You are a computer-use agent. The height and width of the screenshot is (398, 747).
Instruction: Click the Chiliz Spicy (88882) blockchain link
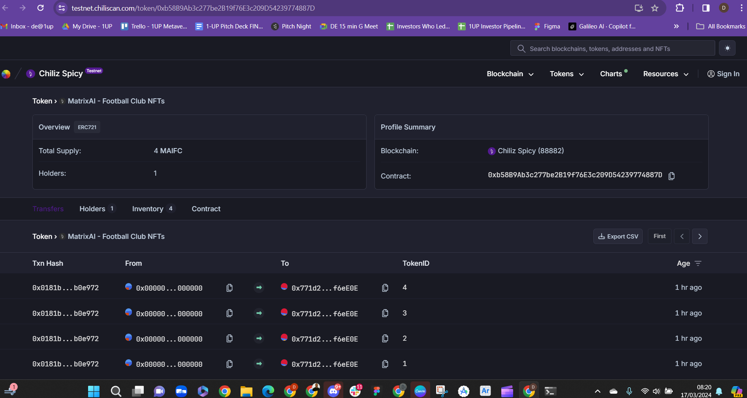[x=531, y=151]
